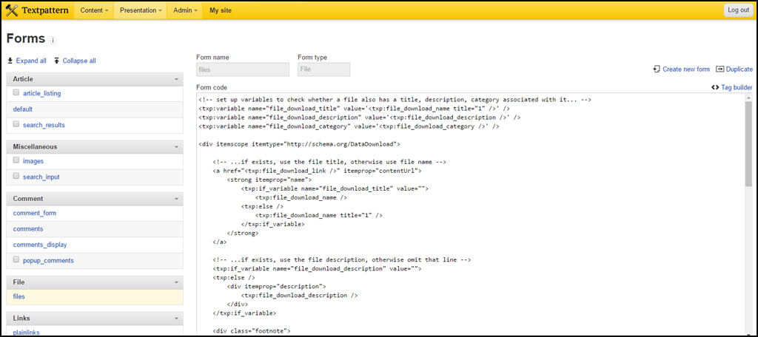Tick the search_results checkbox
The image size is (758, 337).
point(16,124)
